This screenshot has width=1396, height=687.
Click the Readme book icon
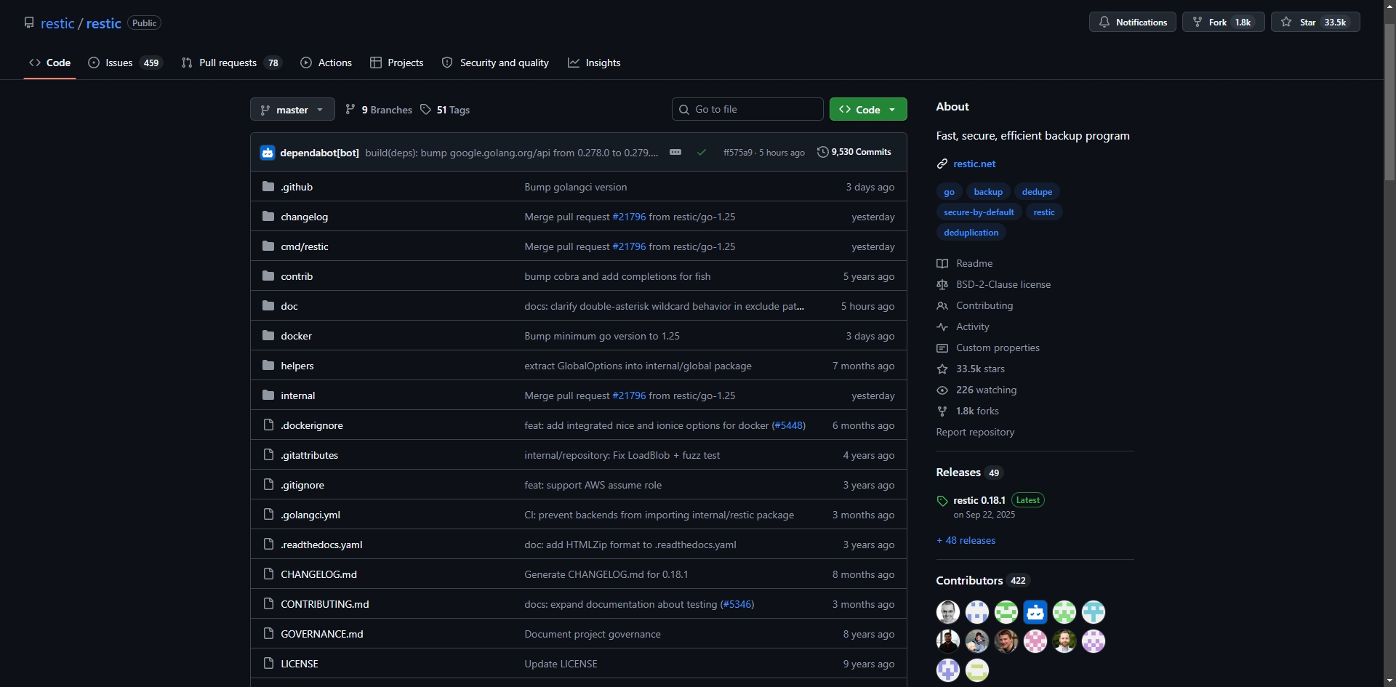click(x=942, y=264)
